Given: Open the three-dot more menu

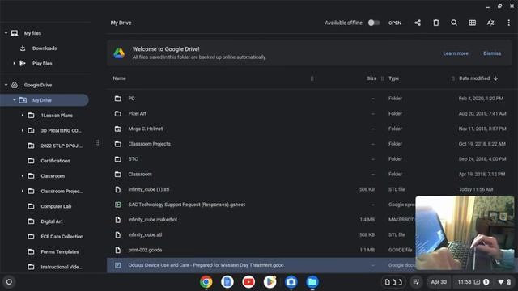Looking at the screenshot, I should [x=508, y=23].
